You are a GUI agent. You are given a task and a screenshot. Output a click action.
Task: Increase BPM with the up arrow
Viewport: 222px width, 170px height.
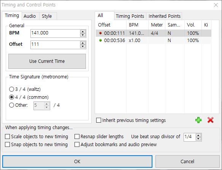[83, 32]
